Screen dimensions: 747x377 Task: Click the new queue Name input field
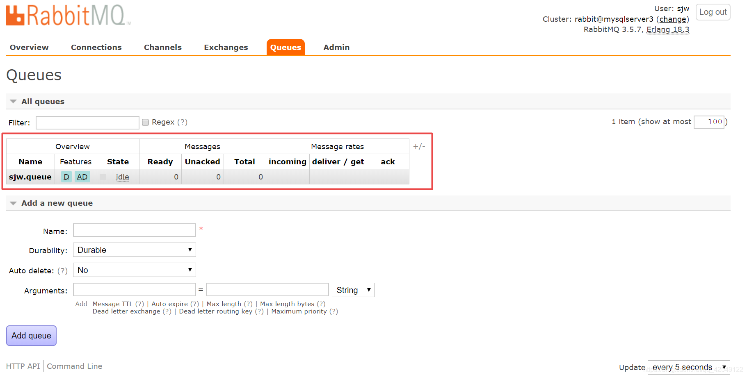coord(135,230)
